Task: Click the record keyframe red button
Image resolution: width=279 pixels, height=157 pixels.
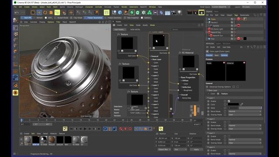Action: pos(121,129)
